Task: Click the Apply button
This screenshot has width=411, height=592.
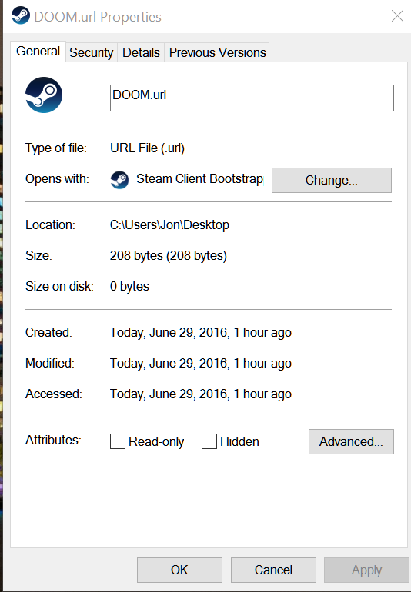Action: click(367, 570)
